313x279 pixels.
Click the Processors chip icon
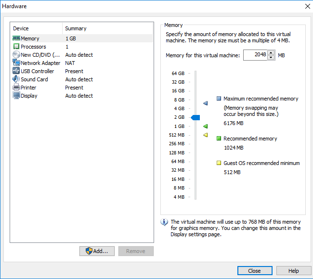(x=16, y=47)
